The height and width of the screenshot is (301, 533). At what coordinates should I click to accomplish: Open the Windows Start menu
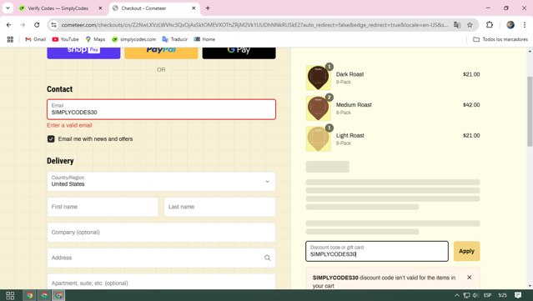pyautogui.click(x=10, y=295)
